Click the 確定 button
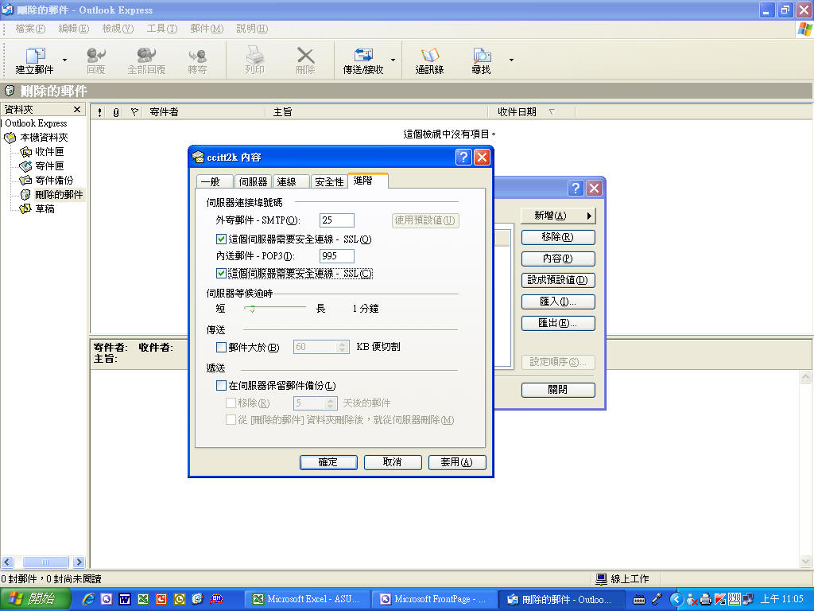Viewport: 814px width, 611px height. coord(328,462)
